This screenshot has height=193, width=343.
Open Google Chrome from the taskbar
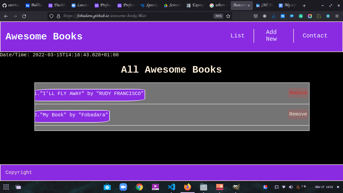pyautogui.click(x=139, y=187)
